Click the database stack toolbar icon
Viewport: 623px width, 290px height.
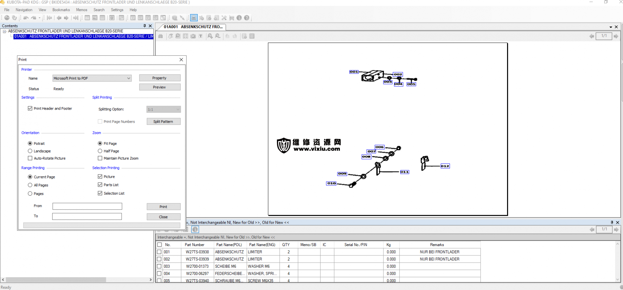click(175, 18)
